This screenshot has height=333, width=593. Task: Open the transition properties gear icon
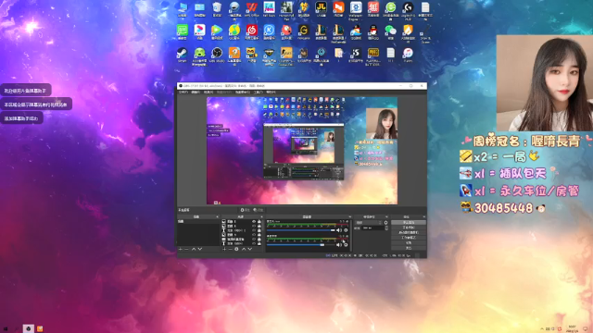(x=385, y=222)
